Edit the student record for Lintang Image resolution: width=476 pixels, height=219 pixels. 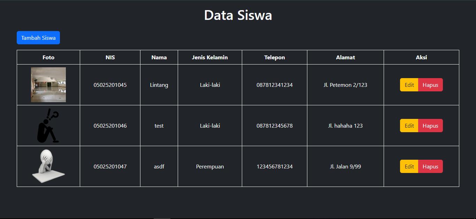pos(409,85)
